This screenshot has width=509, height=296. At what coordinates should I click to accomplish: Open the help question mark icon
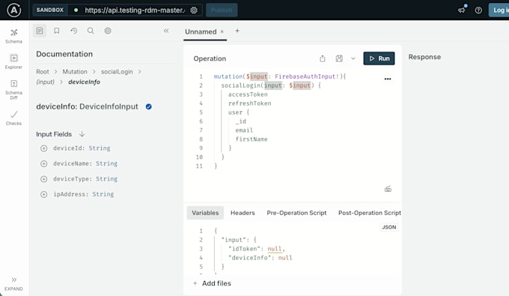click(x=478, y=10)
